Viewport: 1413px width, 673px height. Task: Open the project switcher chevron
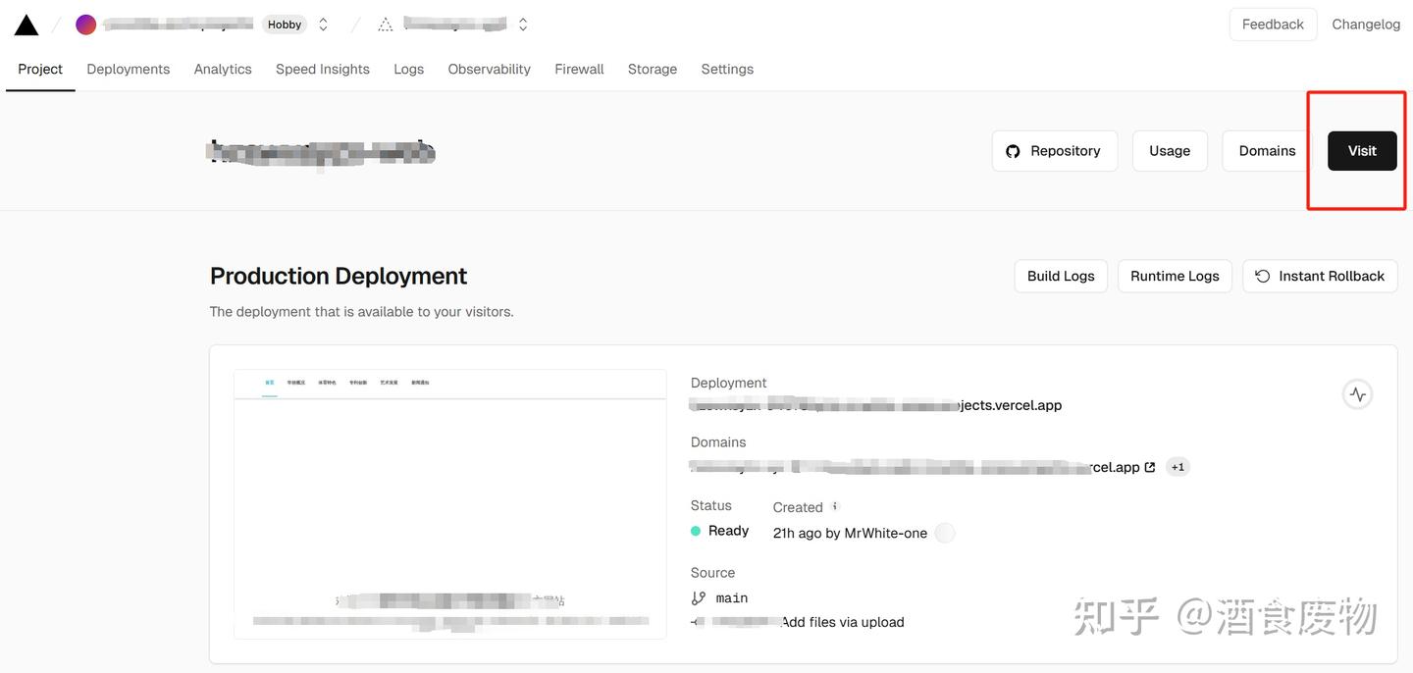coord(522,24)
